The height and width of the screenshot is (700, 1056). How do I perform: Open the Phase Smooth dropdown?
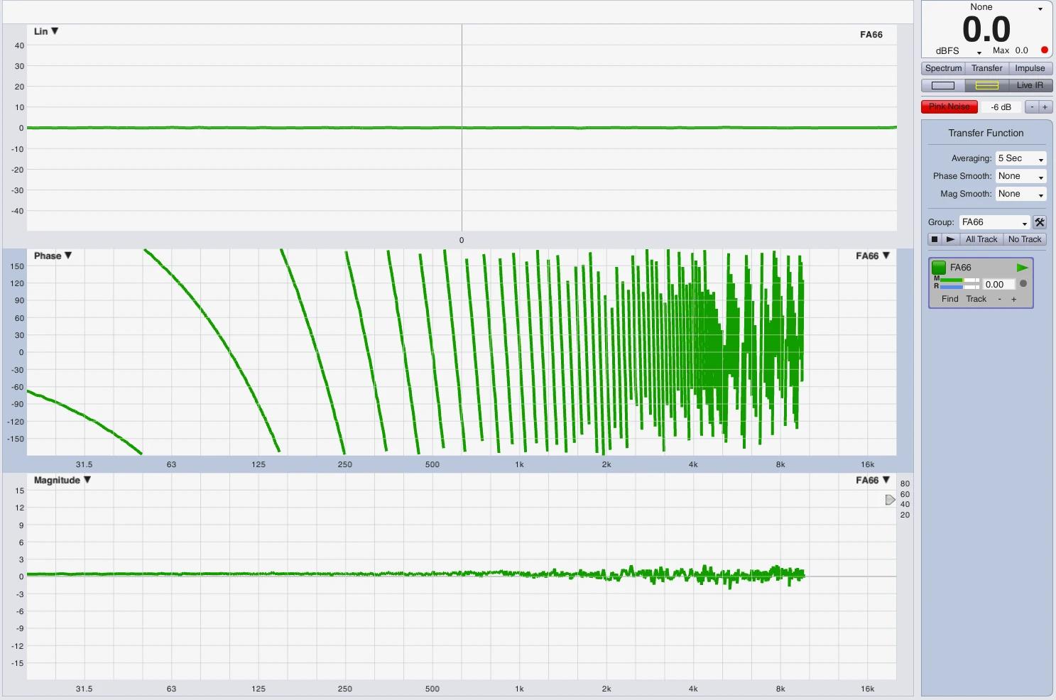[1020, 176]
